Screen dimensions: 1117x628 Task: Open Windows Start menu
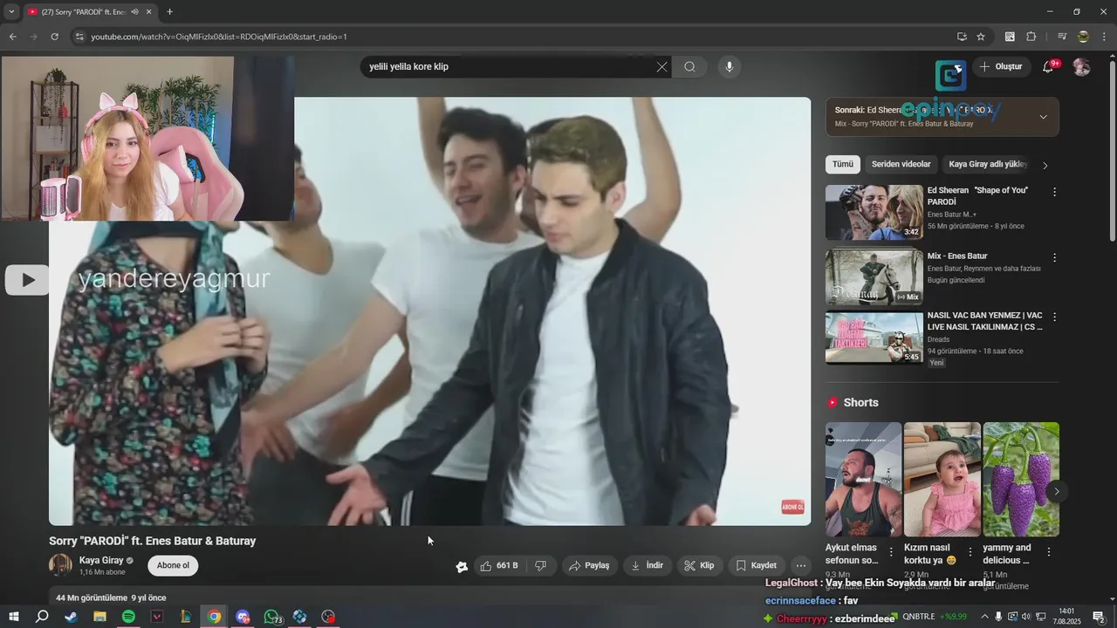[x=13, y=617]
